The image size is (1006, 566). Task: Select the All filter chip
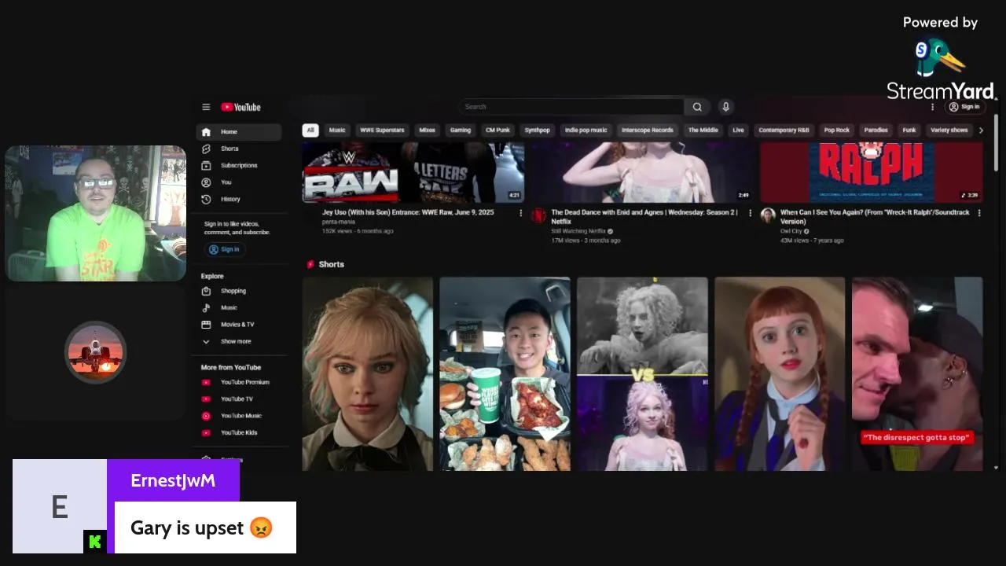point(310,130)
